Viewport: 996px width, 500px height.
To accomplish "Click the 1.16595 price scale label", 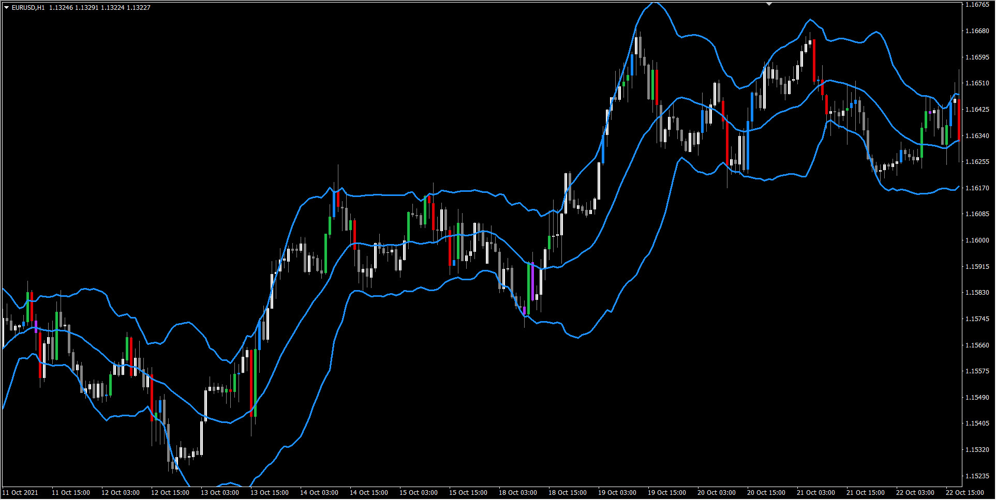I will pyautogui.click(x=977, y=57).
